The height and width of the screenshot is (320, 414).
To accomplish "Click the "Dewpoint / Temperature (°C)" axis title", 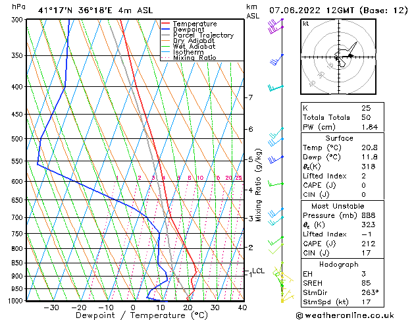I will click(142, 315).
